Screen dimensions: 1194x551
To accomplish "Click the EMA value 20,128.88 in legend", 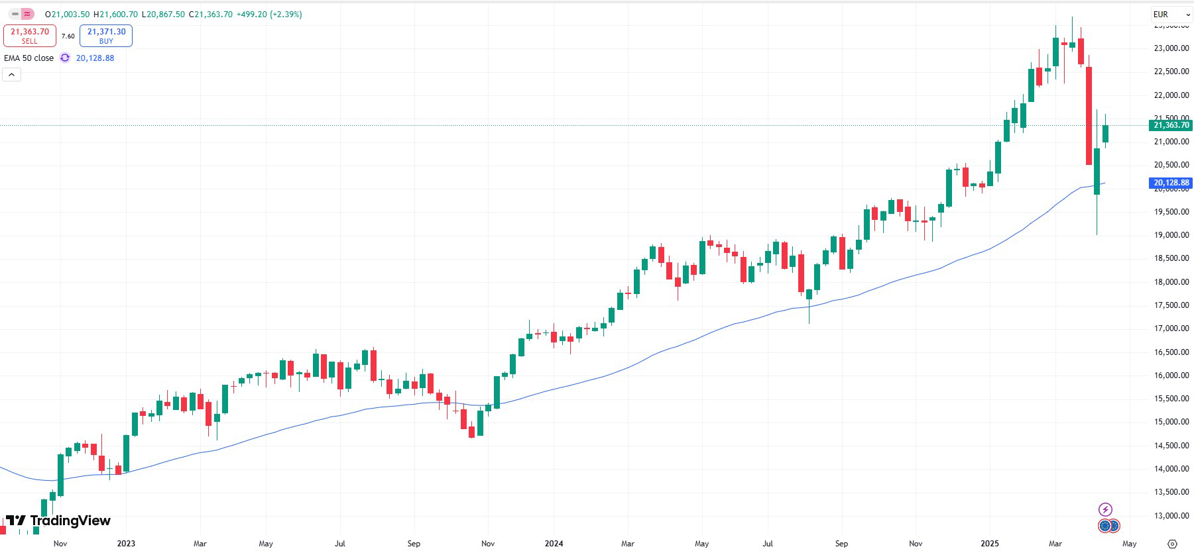I will point(95,58).
